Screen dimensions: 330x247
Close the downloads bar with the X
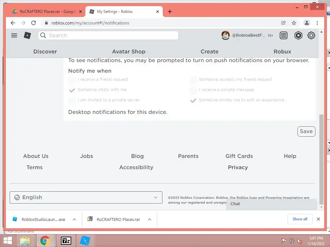coord(318,219)
